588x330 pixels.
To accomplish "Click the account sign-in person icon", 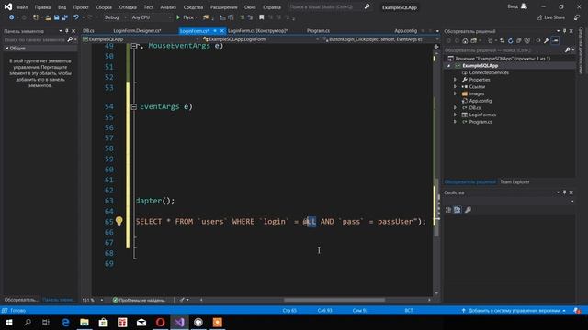I will pos(525,6).
